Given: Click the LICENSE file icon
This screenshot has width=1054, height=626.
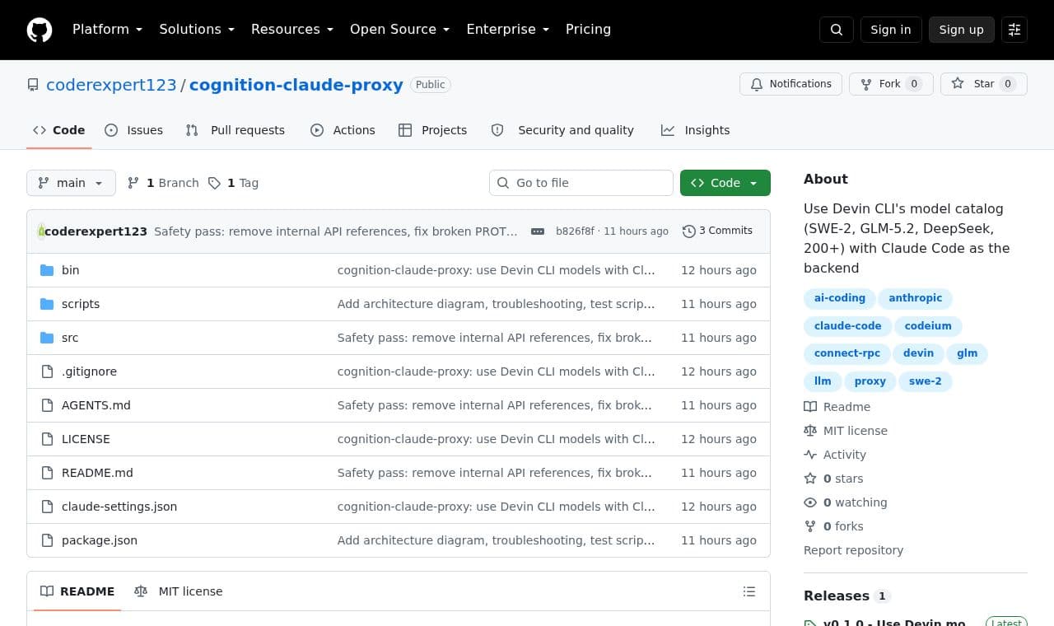Looking at the screenshot, I should click(47, 439).
